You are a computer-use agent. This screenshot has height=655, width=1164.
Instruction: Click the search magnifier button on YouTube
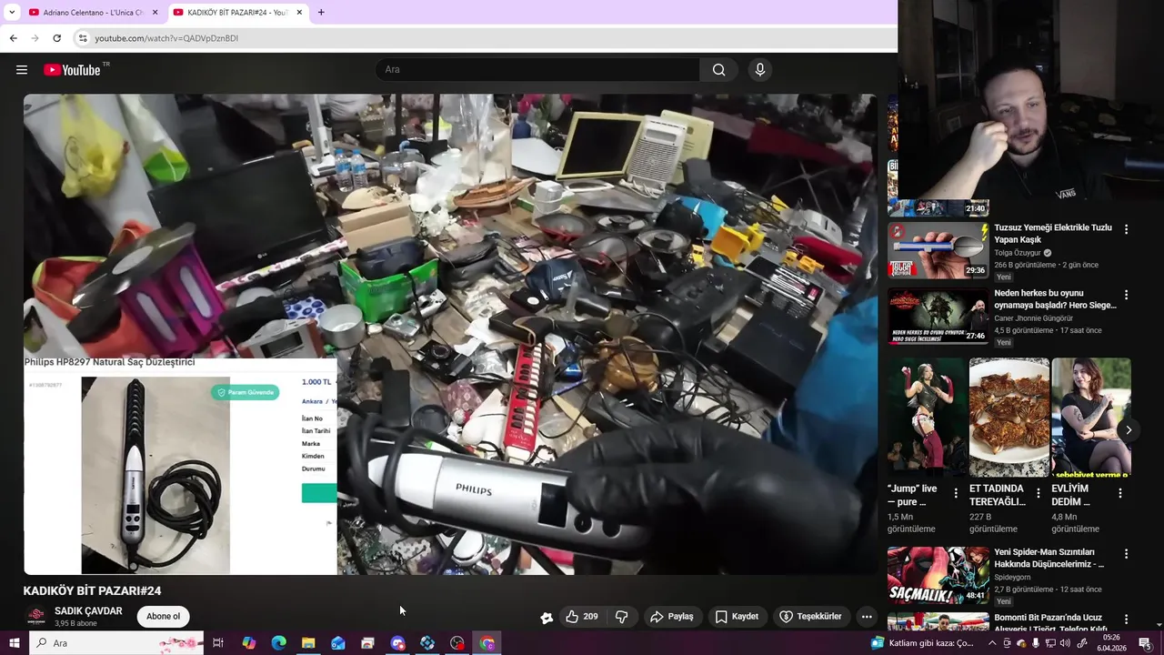(x=718, y=70)
